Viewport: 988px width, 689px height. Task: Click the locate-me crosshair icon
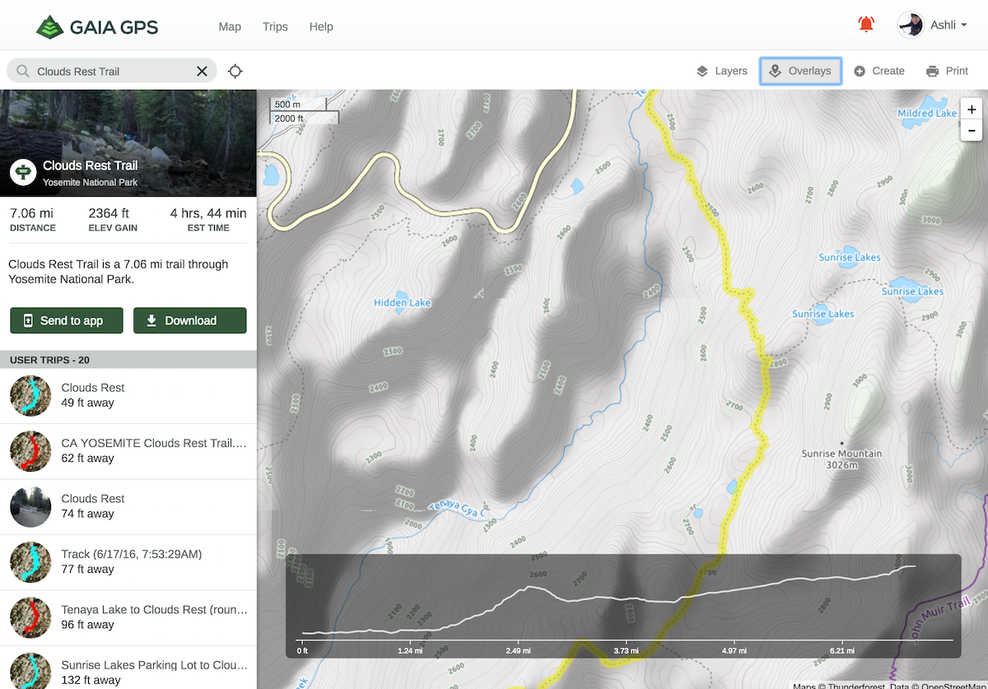[235, 71]
